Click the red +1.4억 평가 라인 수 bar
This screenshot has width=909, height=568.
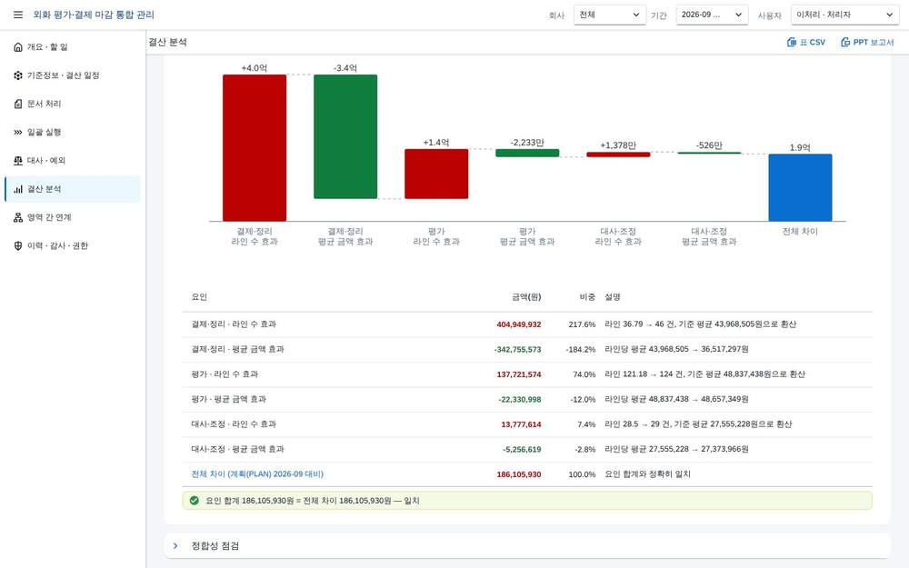(x=436, y=174)
